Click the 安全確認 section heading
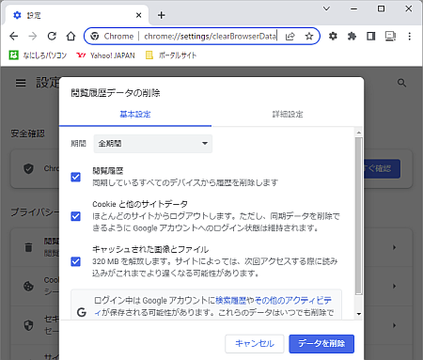The image size is (423, 360). (28, 133)
